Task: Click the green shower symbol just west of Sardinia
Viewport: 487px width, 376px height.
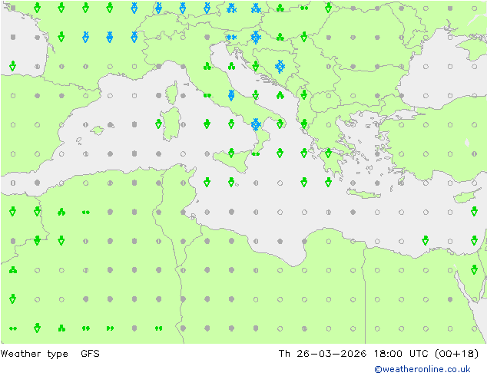Action: point(159,124)
